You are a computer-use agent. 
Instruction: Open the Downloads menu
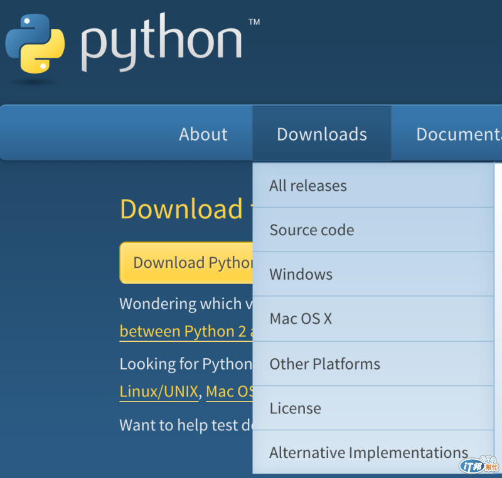pyautogui.click(x=322, y=134)
